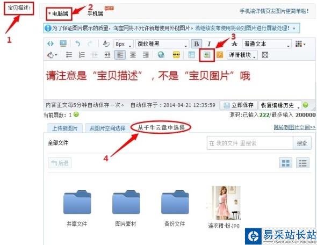Insert a table into the description
Screen dimensions: 317x245
(191, 55)
